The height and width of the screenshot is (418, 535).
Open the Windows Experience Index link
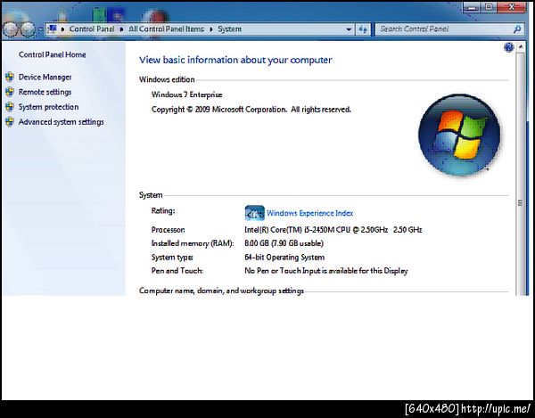click(x=309, y=213)
